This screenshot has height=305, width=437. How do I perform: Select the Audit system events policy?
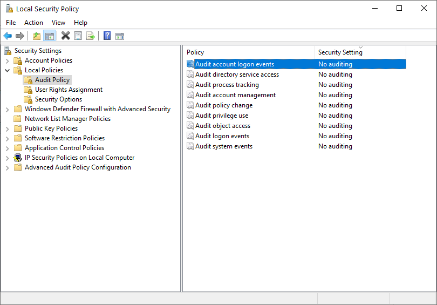(296, 146)
